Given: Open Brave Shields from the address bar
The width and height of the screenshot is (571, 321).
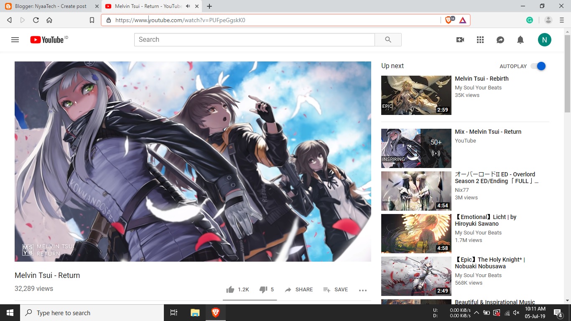Looking at the screenshot, I should click(448, 20).
